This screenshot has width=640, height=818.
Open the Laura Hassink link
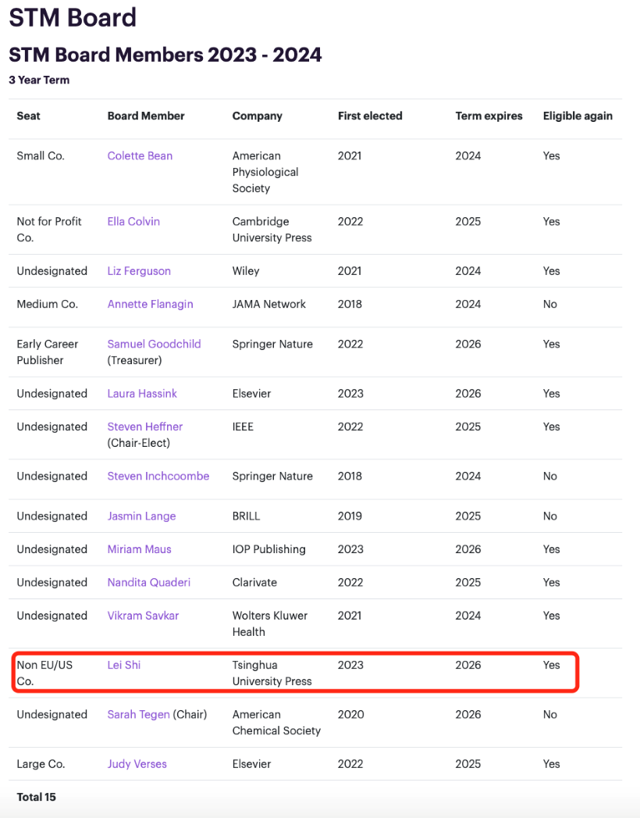coord(142,394)
